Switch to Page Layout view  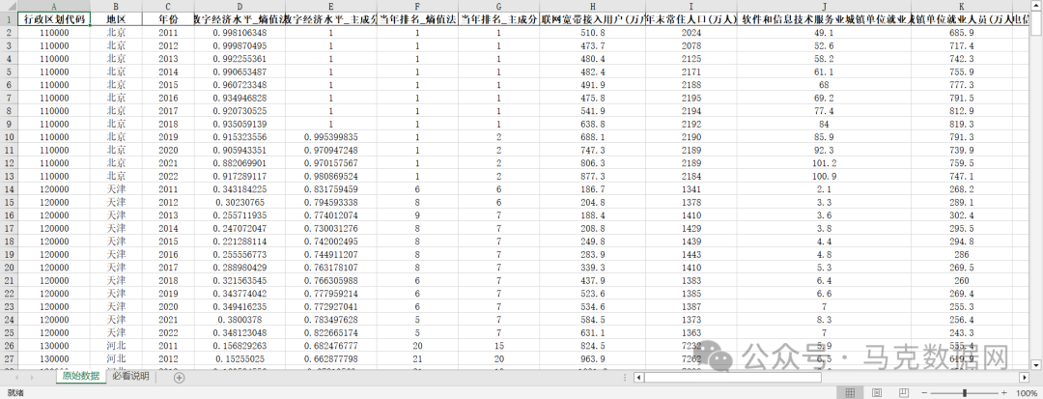coord(876,394)
